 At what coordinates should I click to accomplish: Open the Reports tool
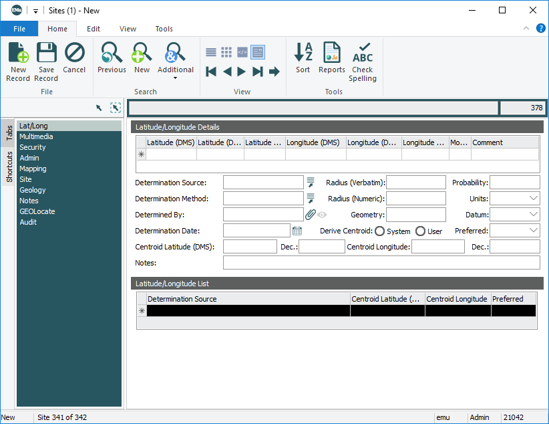pos(331,59)
